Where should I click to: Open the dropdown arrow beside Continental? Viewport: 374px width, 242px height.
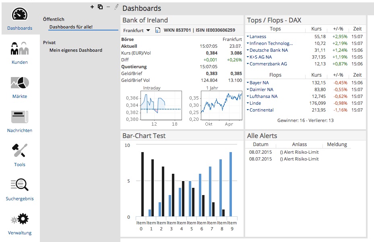point(248,110)
